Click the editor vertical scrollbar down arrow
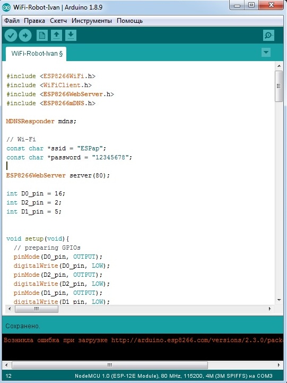Image resolution: width=287 pixels, height=383 pixels. coord(279,300)
